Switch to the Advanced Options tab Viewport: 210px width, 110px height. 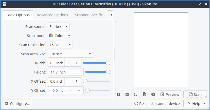tap(52, 15)
